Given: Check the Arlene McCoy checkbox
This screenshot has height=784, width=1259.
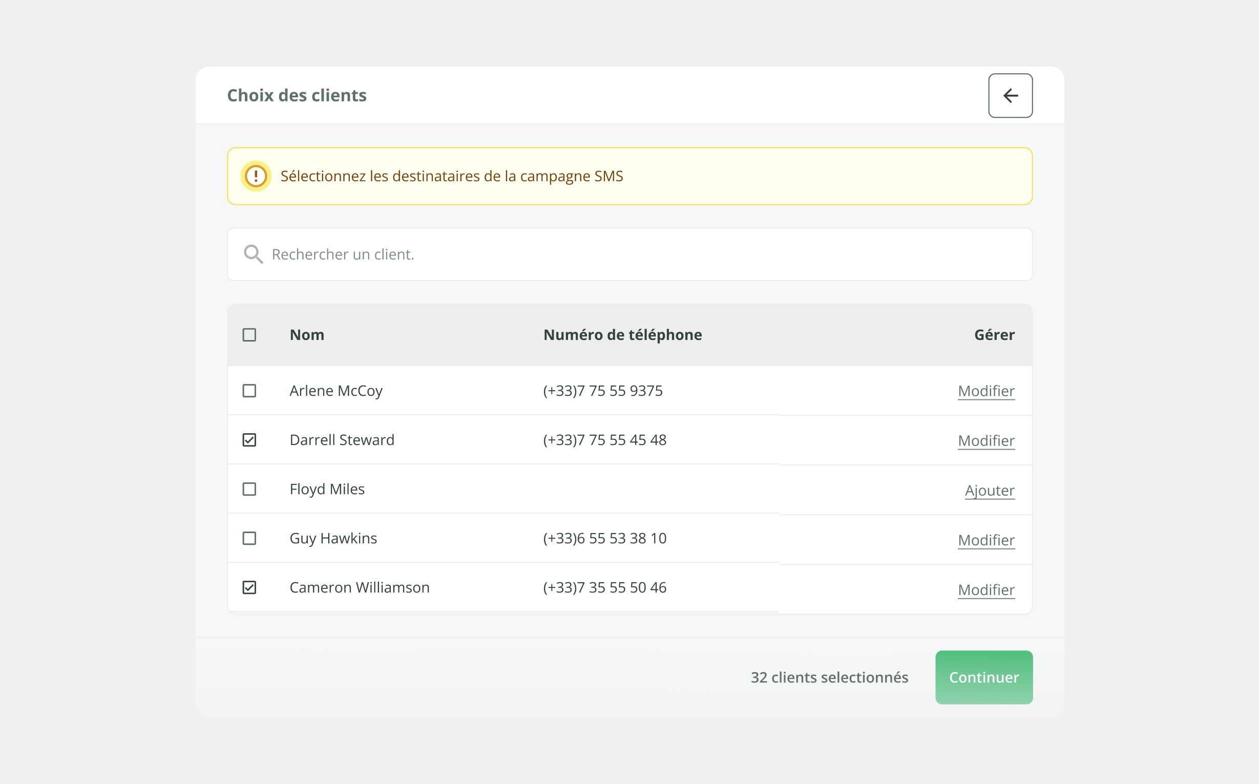Looking at the screenshot, I should tap(249, 390).
